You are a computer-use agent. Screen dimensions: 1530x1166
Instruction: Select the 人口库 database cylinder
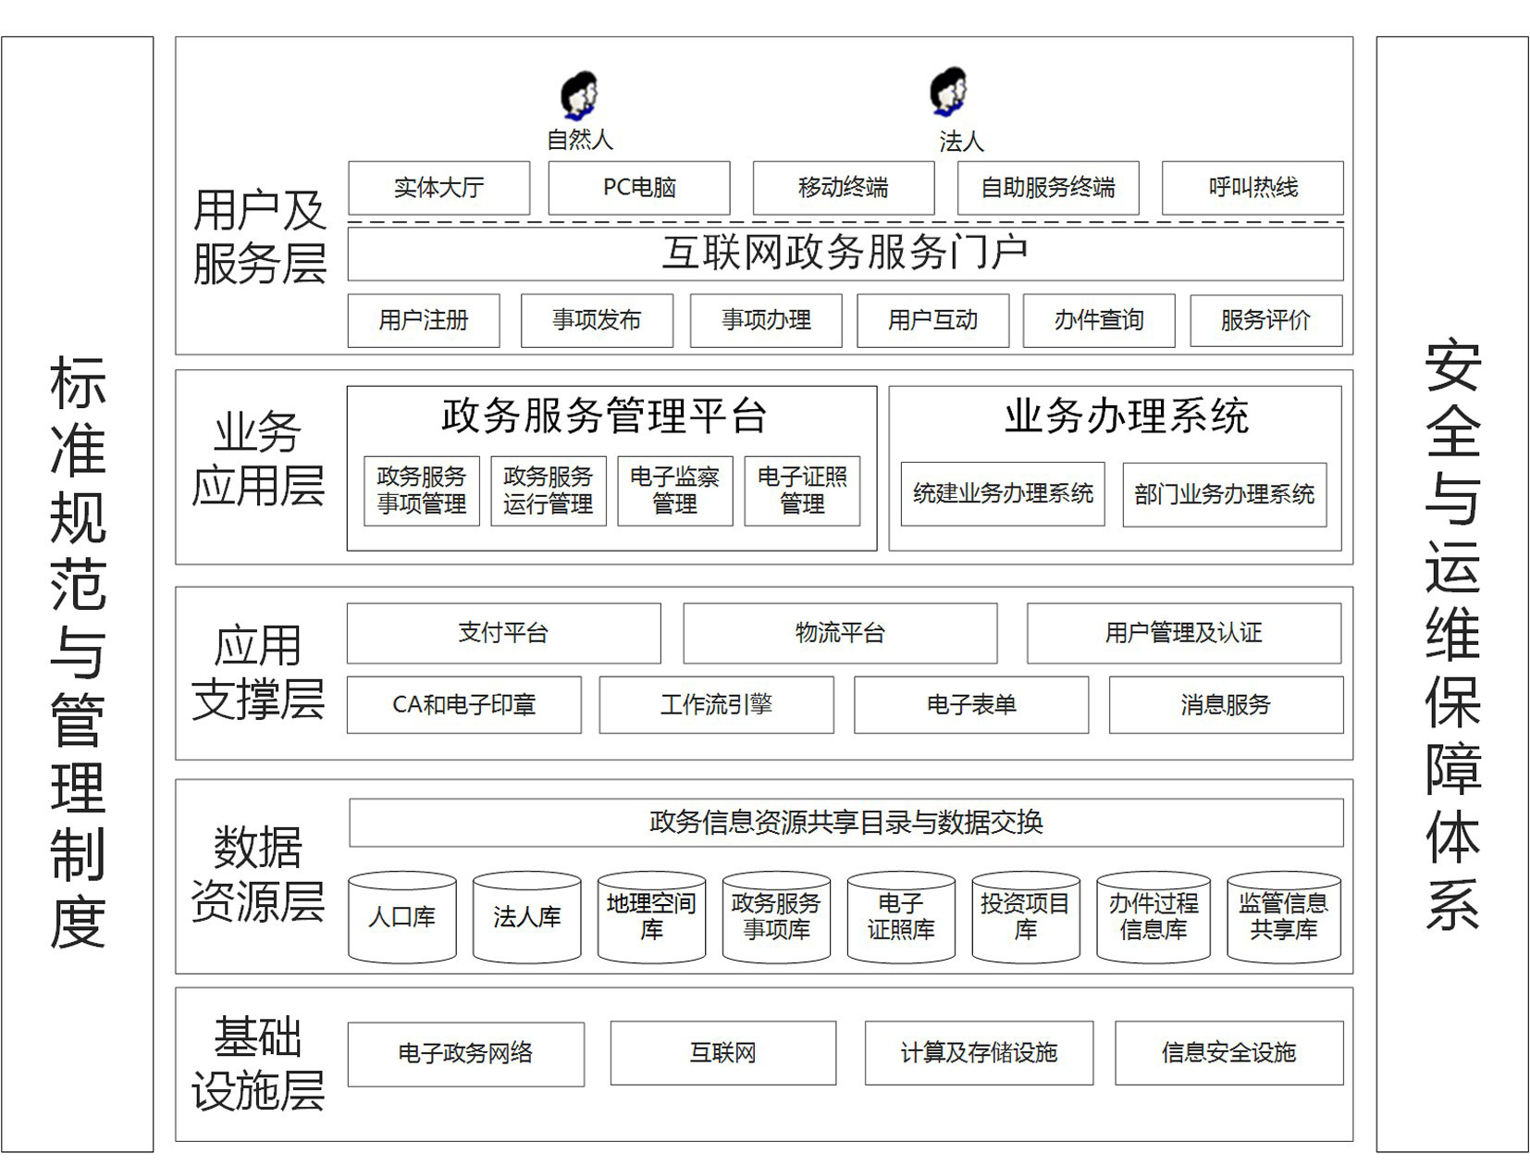coord(401,917)
